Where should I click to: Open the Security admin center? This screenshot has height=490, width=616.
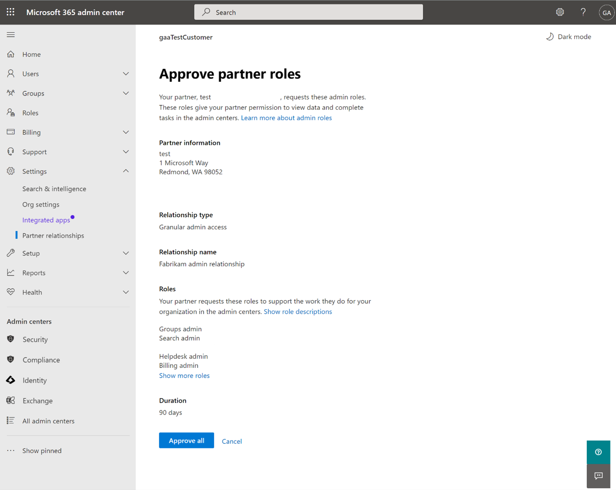point(35,339)
